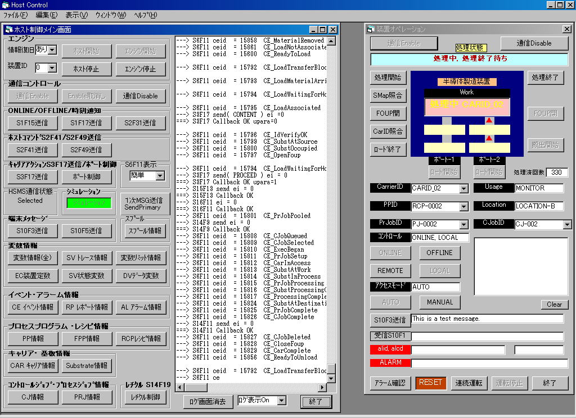Click the orange RESET button
This screenshot has width=576, height=418.
[430, 383]
